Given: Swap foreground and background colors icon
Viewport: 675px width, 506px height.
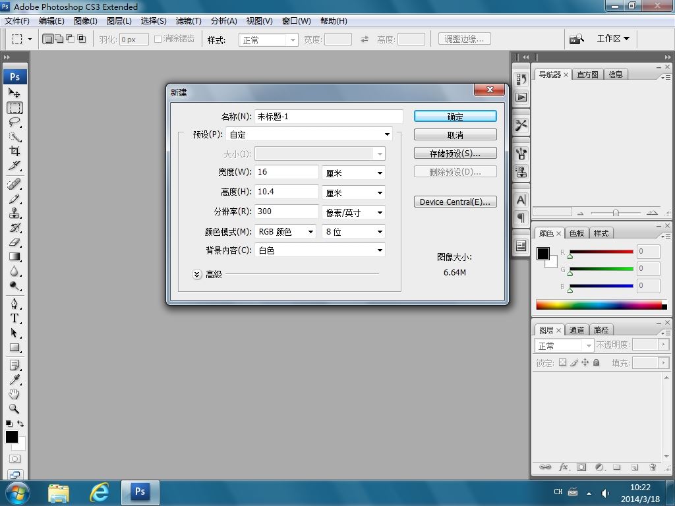Looking at the screenshot, I should (x=20, y=424).
